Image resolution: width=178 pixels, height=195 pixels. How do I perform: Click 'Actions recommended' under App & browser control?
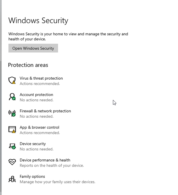[x=40, y=133]
